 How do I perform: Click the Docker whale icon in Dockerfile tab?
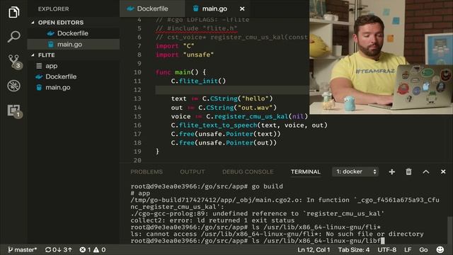coord(130,8)
